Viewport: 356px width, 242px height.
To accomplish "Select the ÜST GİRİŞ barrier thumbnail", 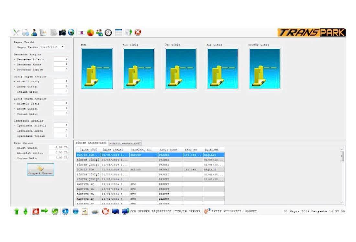I will 181,69.
